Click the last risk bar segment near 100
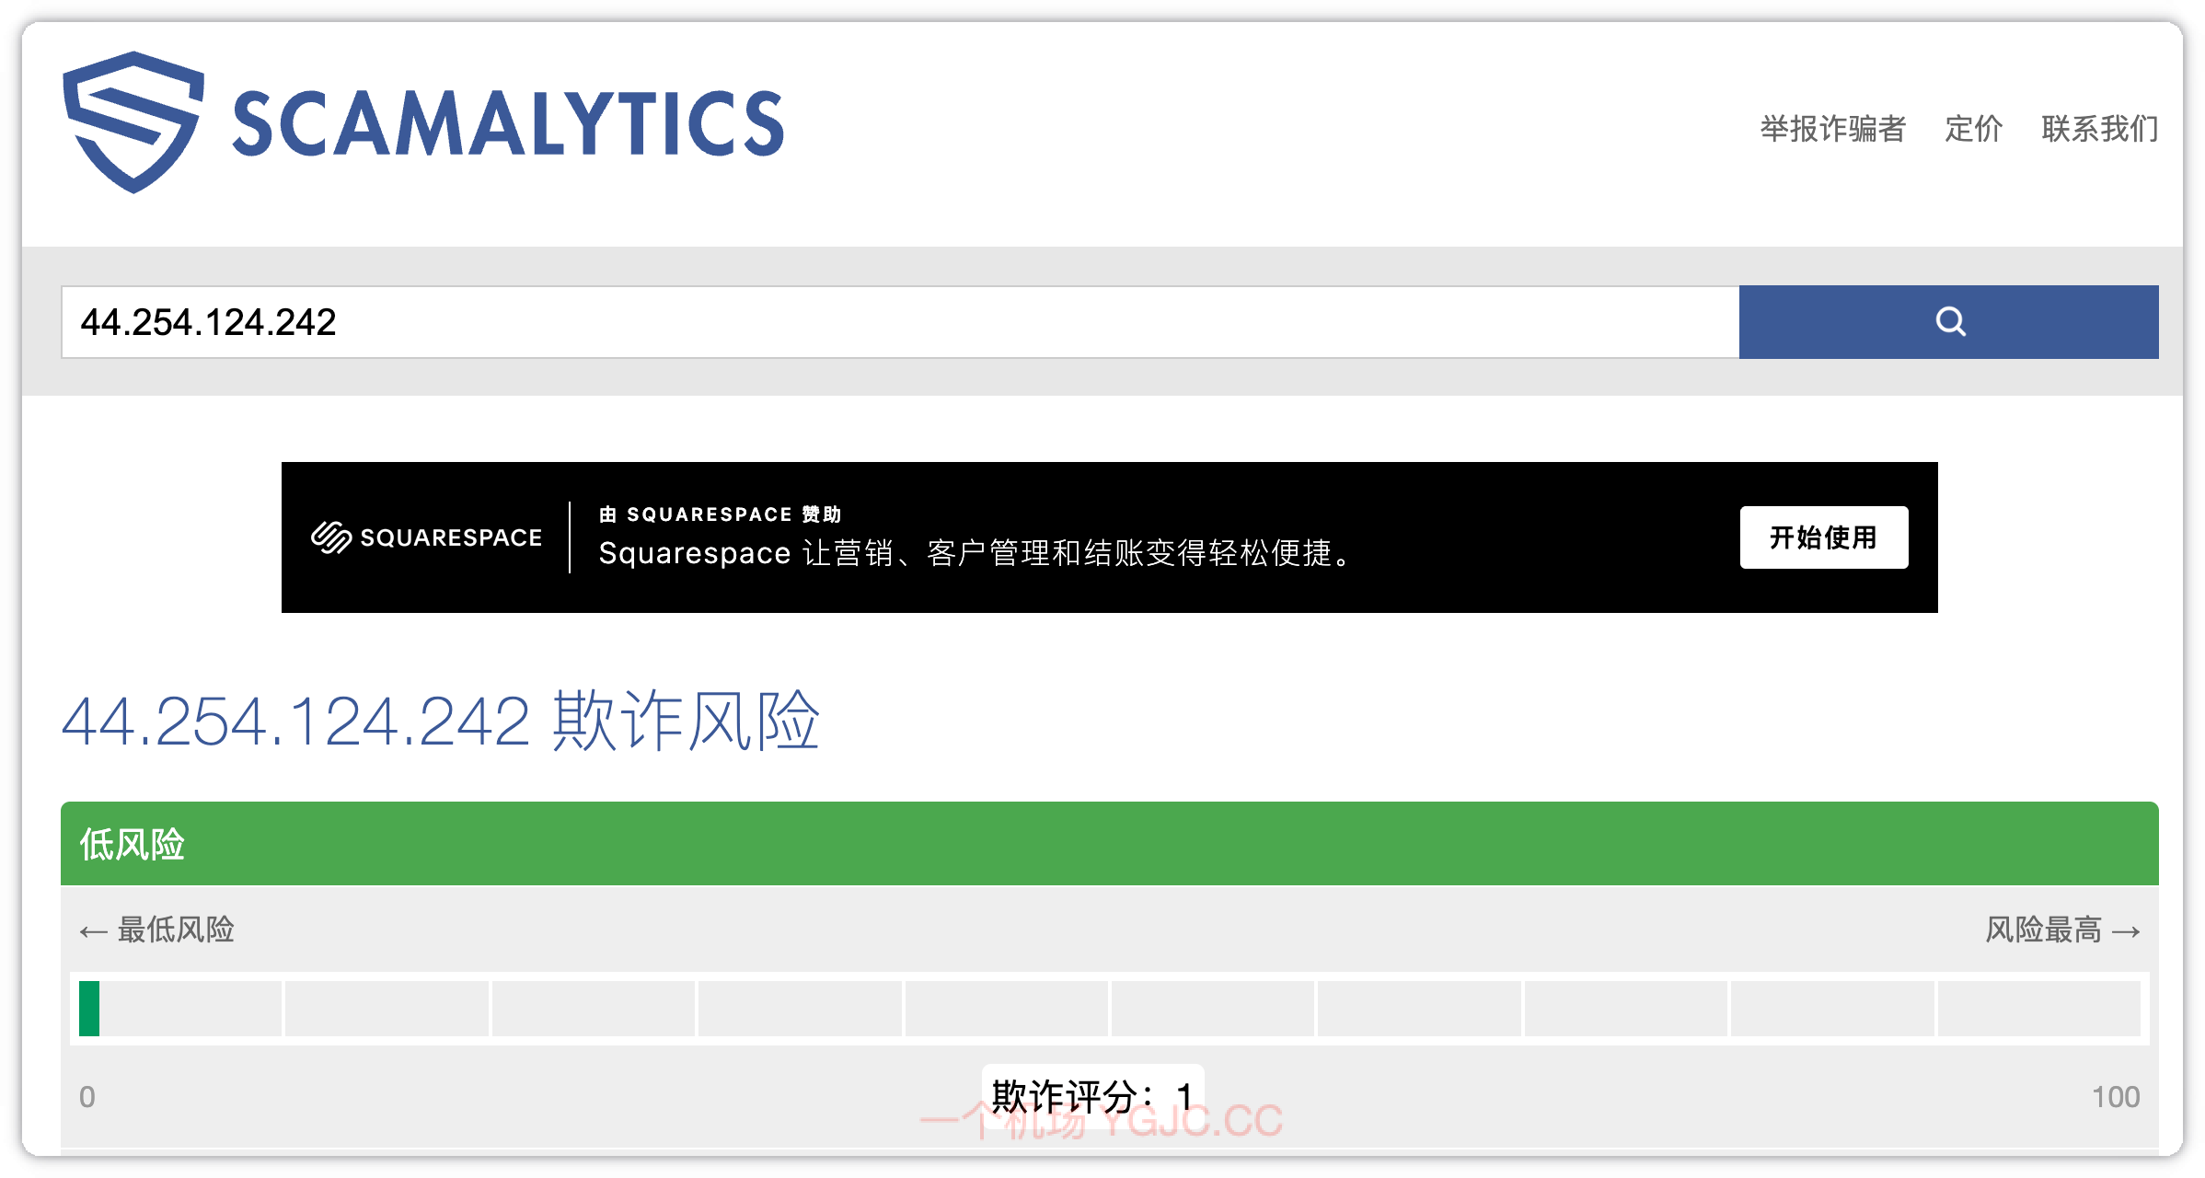 tap(2038, 1009)
